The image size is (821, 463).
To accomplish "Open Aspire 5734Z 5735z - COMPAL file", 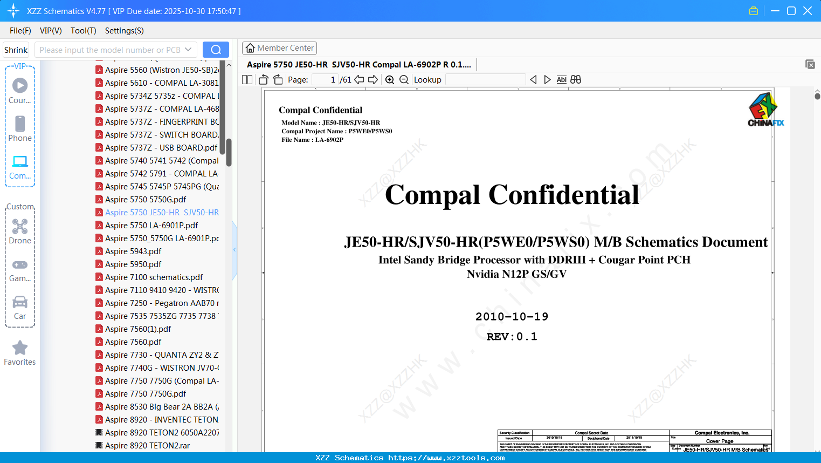I will (x=157, y=96).
